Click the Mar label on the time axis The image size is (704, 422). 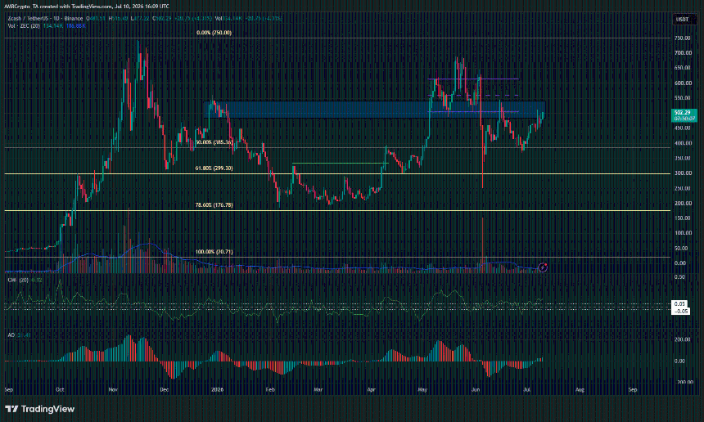pyautogui.click(x=318, y=389)
